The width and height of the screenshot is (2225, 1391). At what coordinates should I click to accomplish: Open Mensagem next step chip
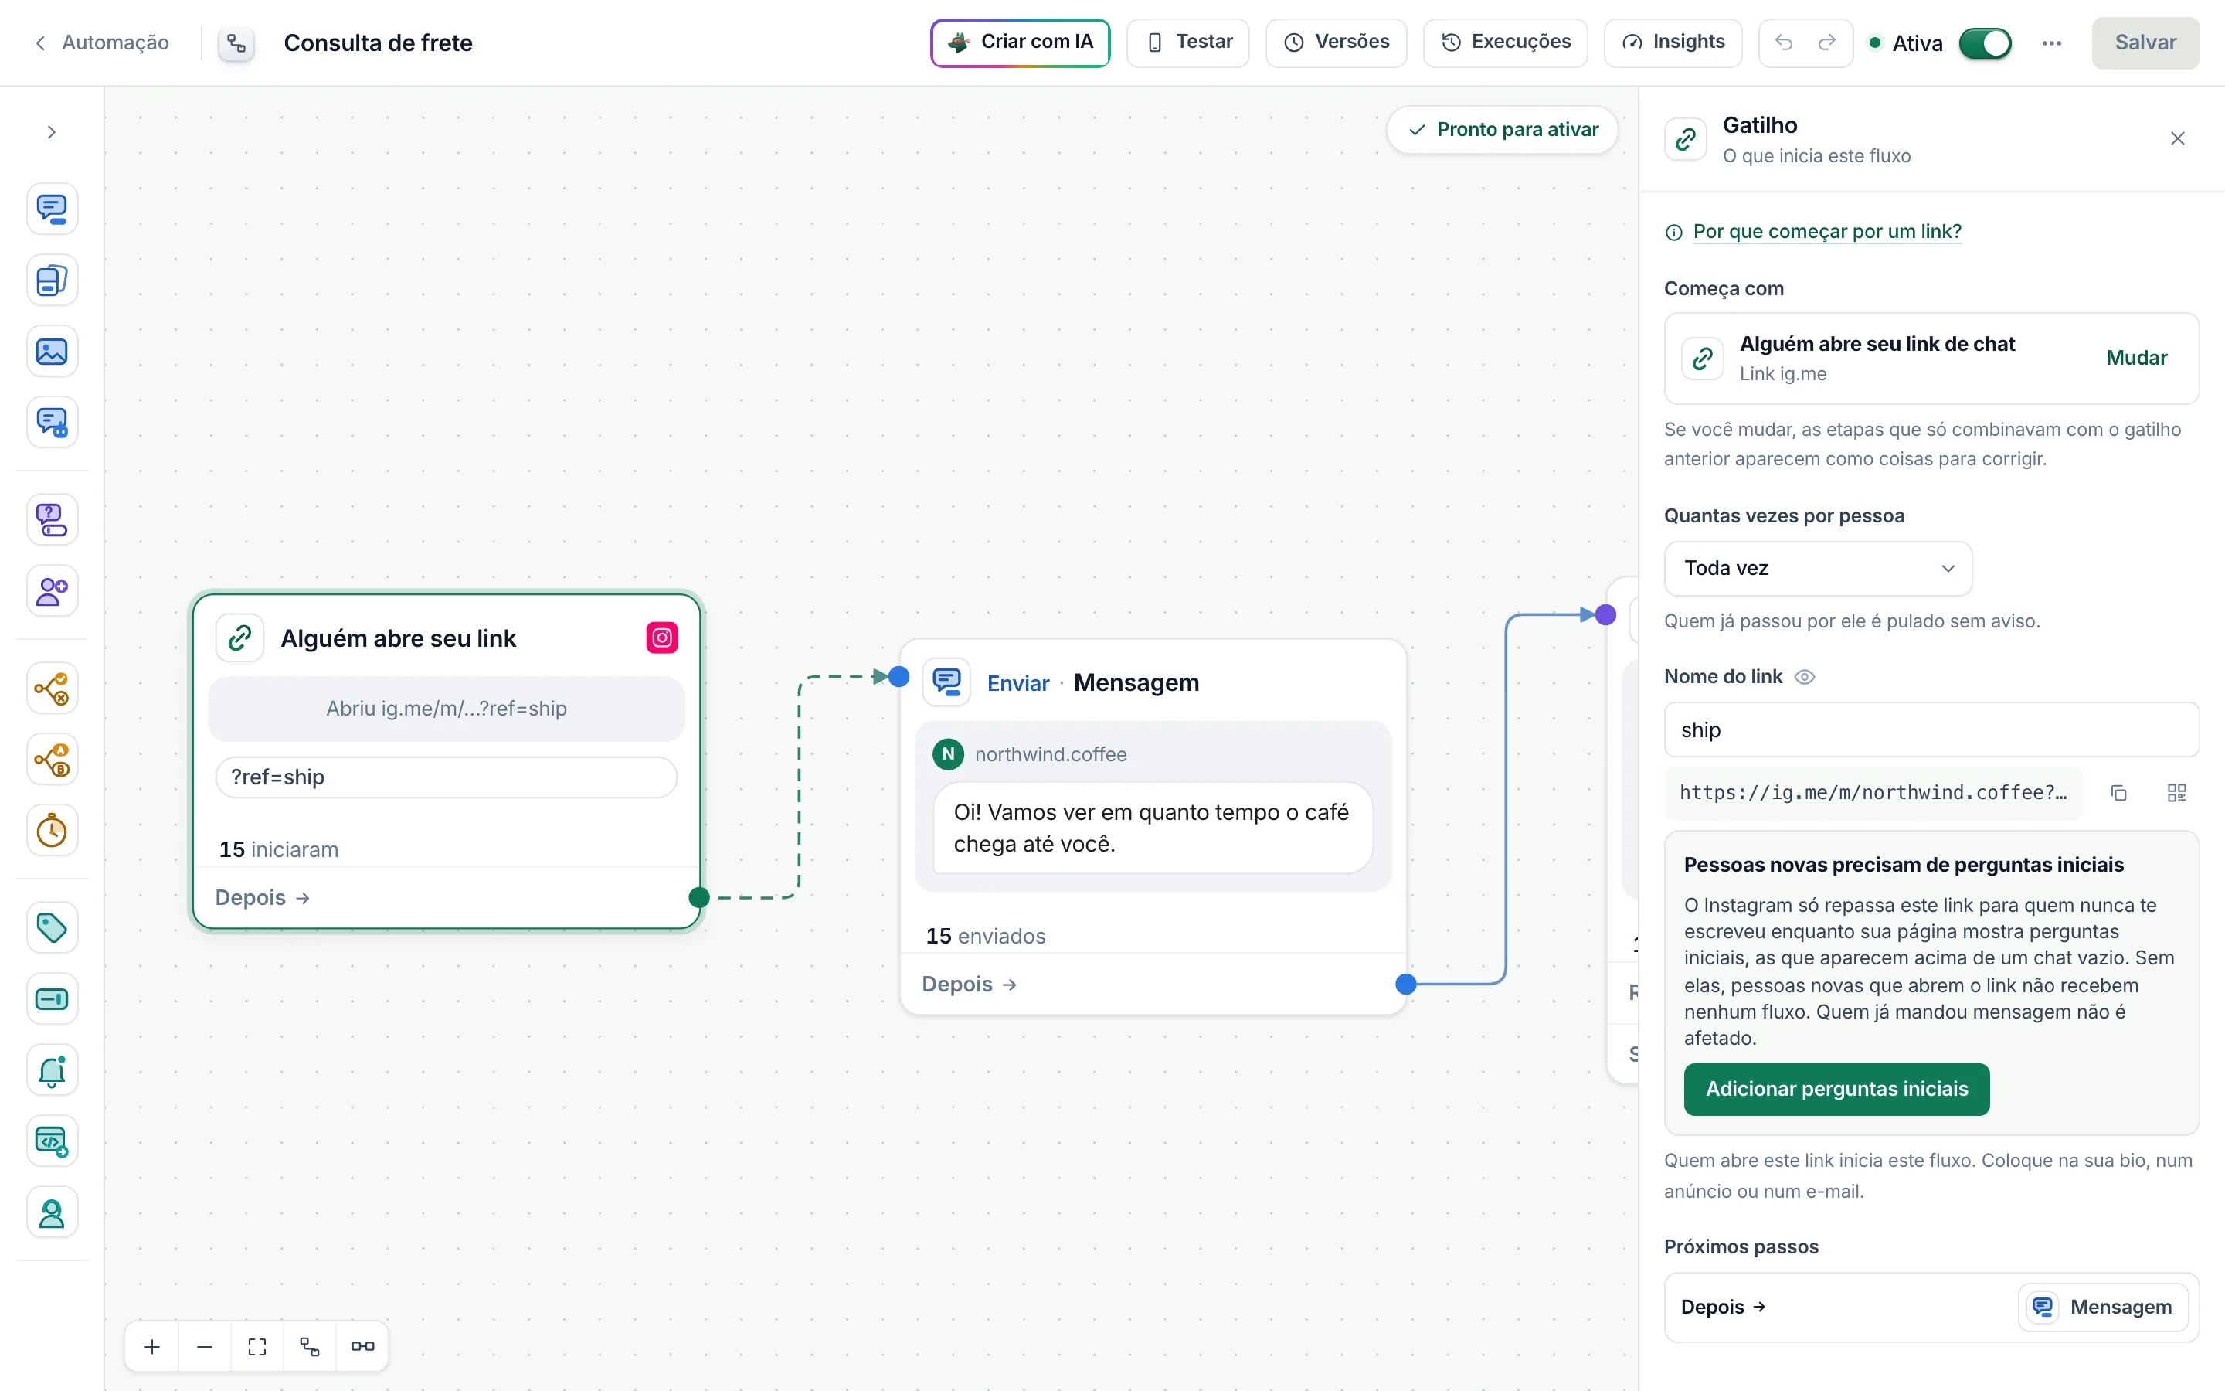[2103, 1308]
